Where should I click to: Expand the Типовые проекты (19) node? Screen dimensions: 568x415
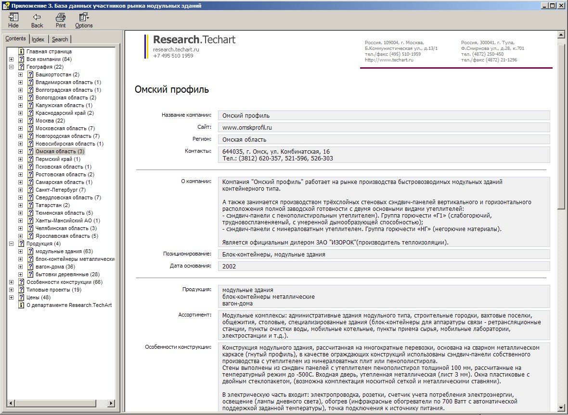[x=11, y=290]
